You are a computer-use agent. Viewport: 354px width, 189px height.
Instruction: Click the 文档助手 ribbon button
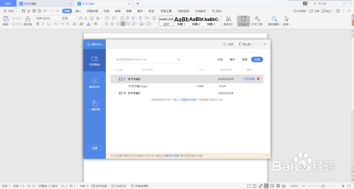coord(244,21)
